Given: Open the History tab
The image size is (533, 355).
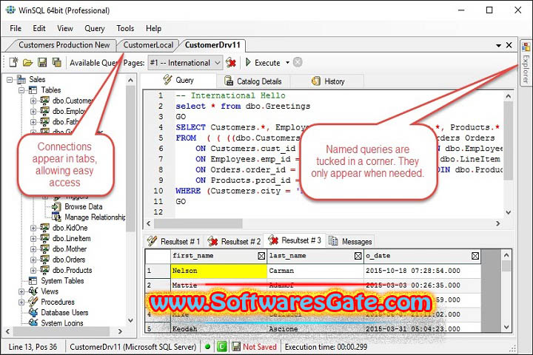Looking at the screenshot, I should 328,81.
